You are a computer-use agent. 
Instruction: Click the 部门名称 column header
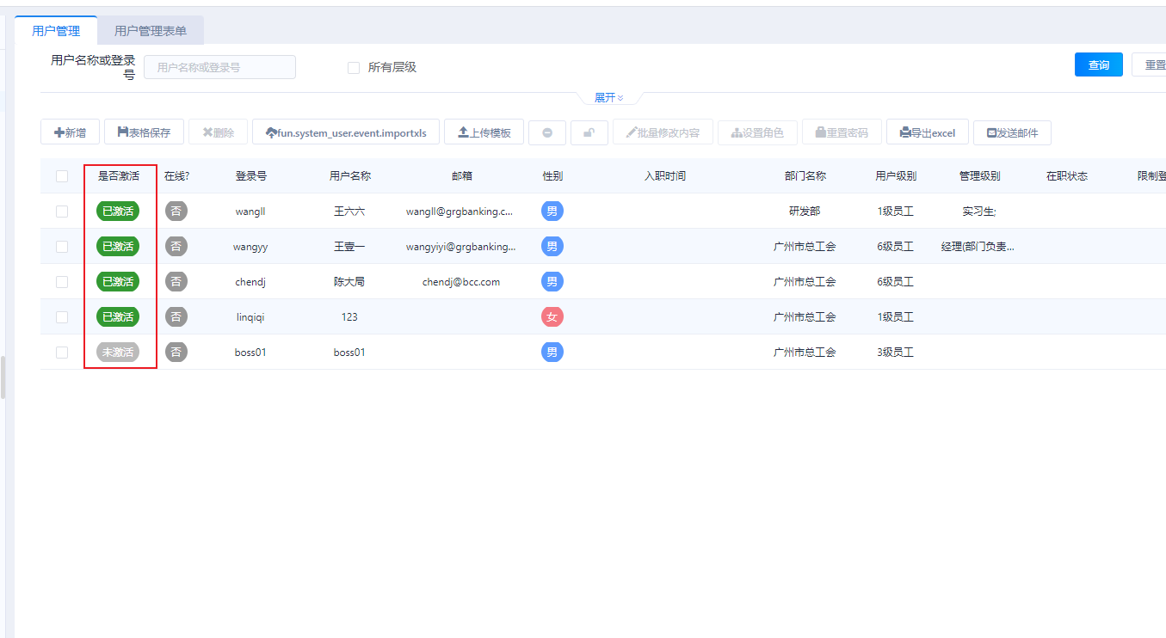click(805, 176)
